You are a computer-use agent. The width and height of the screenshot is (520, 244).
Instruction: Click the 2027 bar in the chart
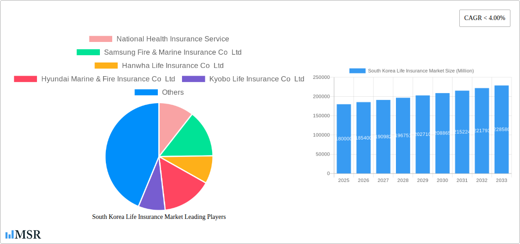click(x=383, y=136)
